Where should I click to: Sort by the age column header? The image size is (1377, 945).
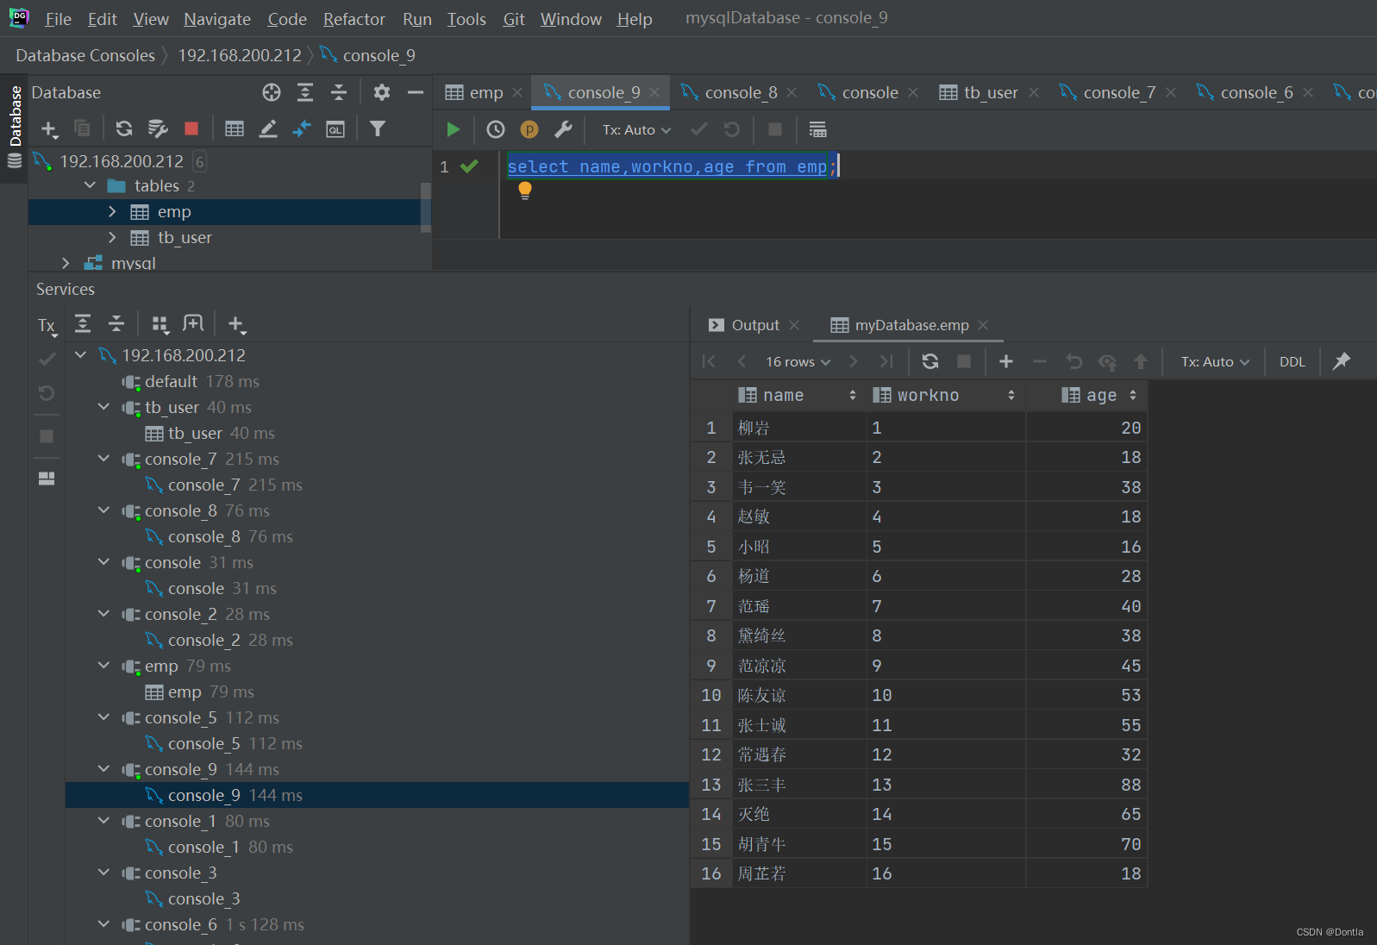(x=1086, y=395)
